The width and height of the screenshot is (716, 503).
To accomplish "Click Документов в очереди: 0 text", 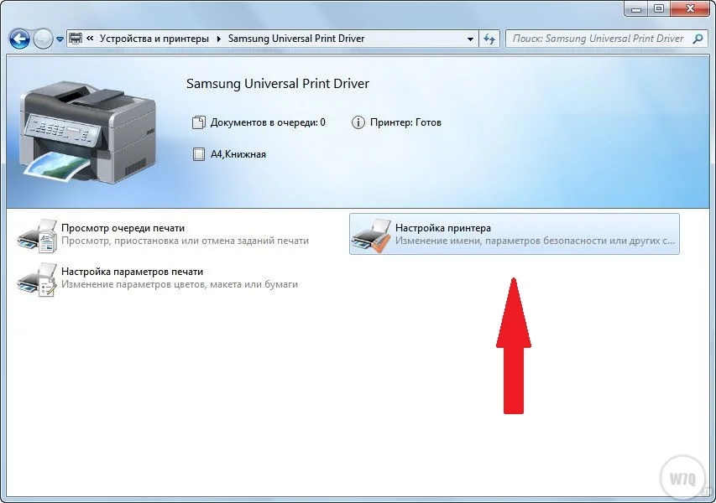I will (268, 122).
